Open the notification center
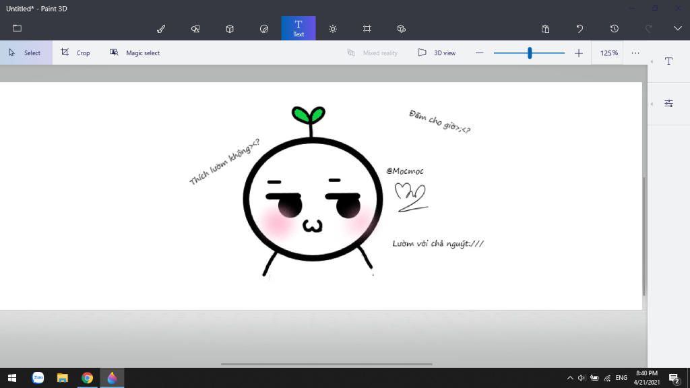Viewport: 690px width, 388px height. tap(674, 379)
